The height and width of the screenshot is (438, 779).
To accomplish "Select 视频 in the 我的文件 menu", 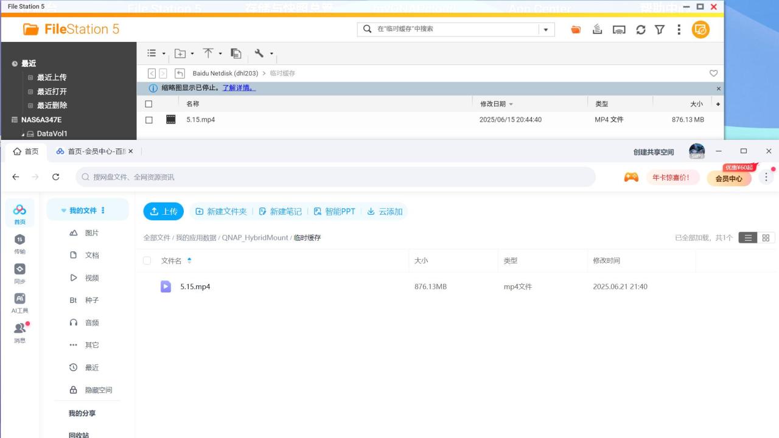I will 91,278.
